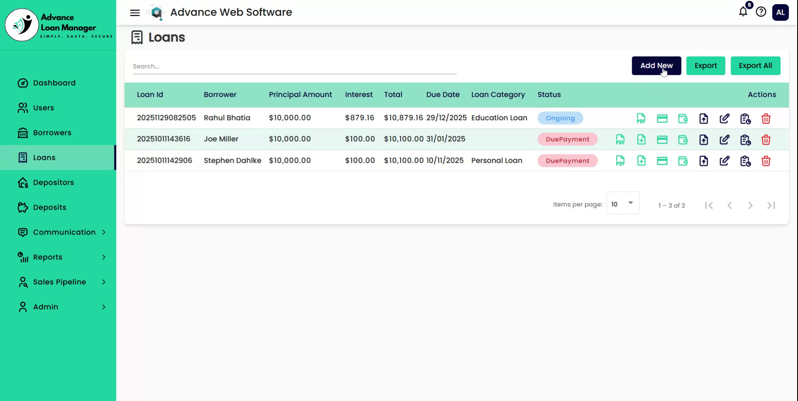Expand the Communication section
Image resolution: width=798 pixels, height=401 pixels.
click(x=63, y=232)
